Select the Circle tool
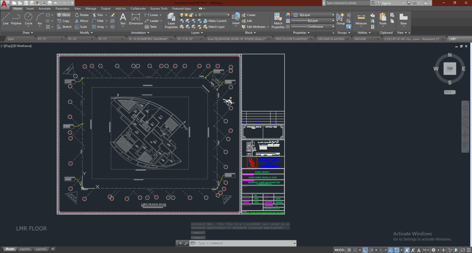The image size is (472, 253). click(28, 19)
